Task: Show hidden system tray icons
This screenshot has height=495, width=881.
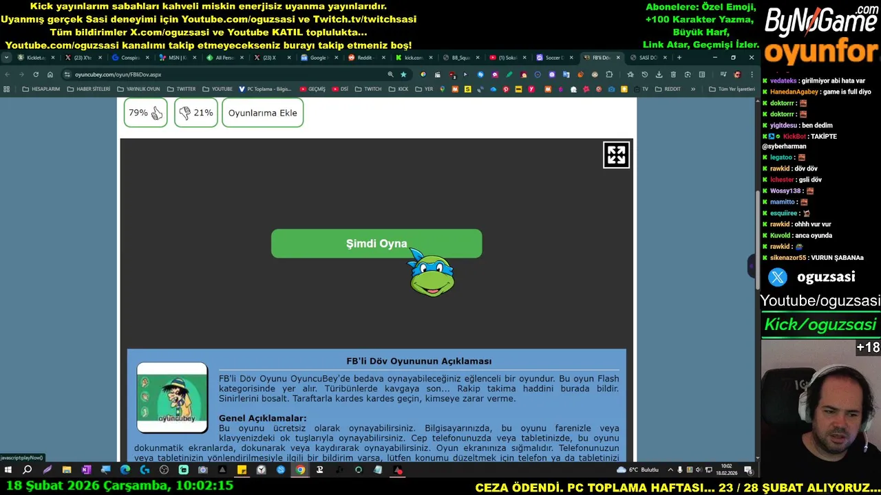Action: pyautogui.click(x=670, y=470)
